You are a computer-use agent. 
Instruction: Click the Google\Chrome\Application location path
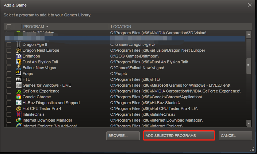coord(156,97)
